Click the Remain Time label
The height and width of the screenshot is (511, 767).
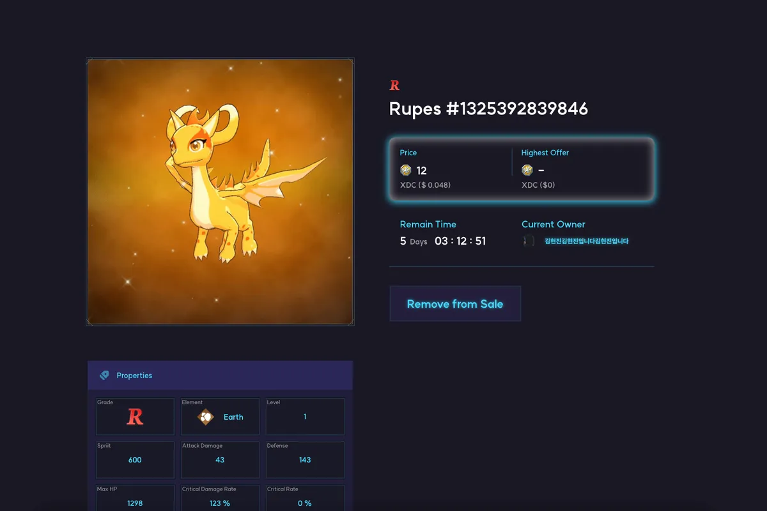(428, 224)
